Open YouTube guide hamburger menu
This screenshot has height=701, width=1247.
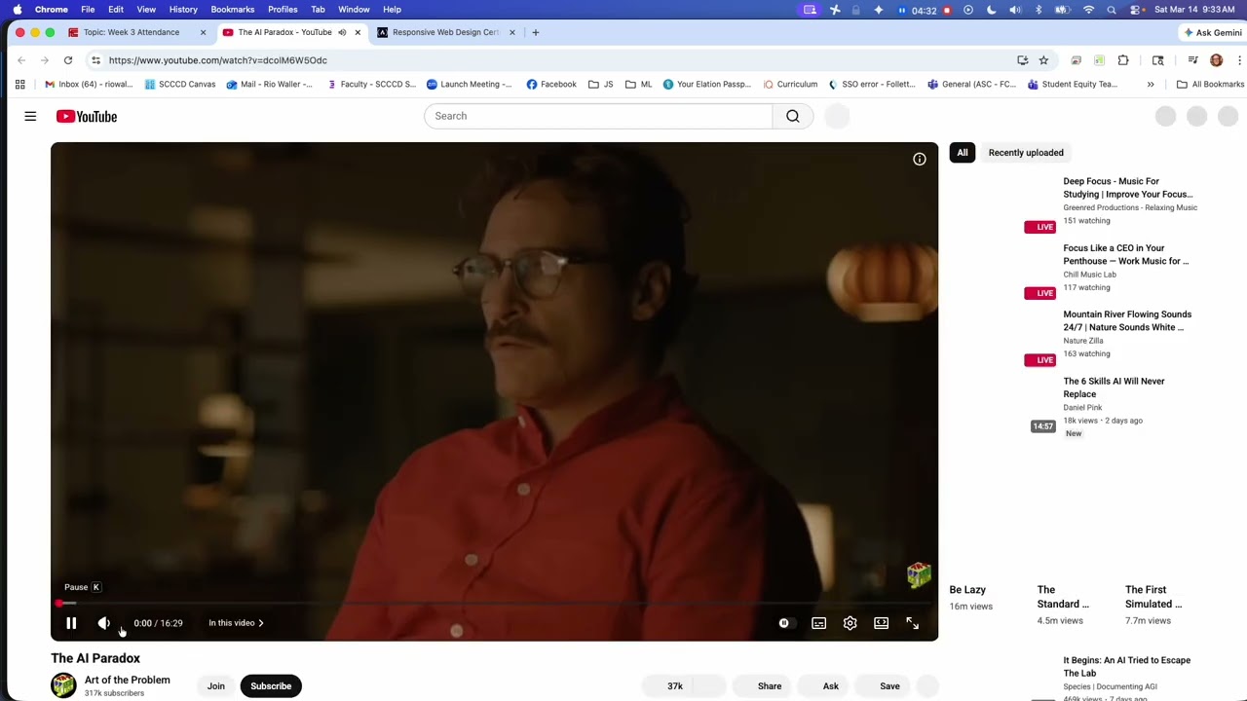[x=30, y=116]
